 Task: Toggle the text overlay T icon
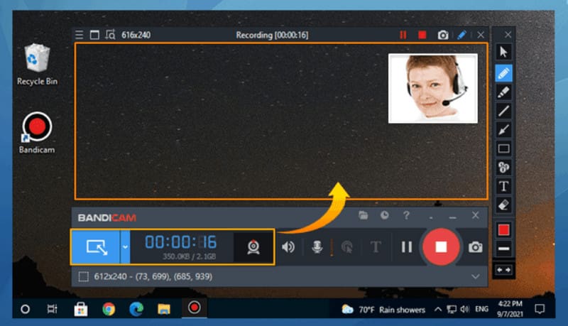(x=376, y=247)
